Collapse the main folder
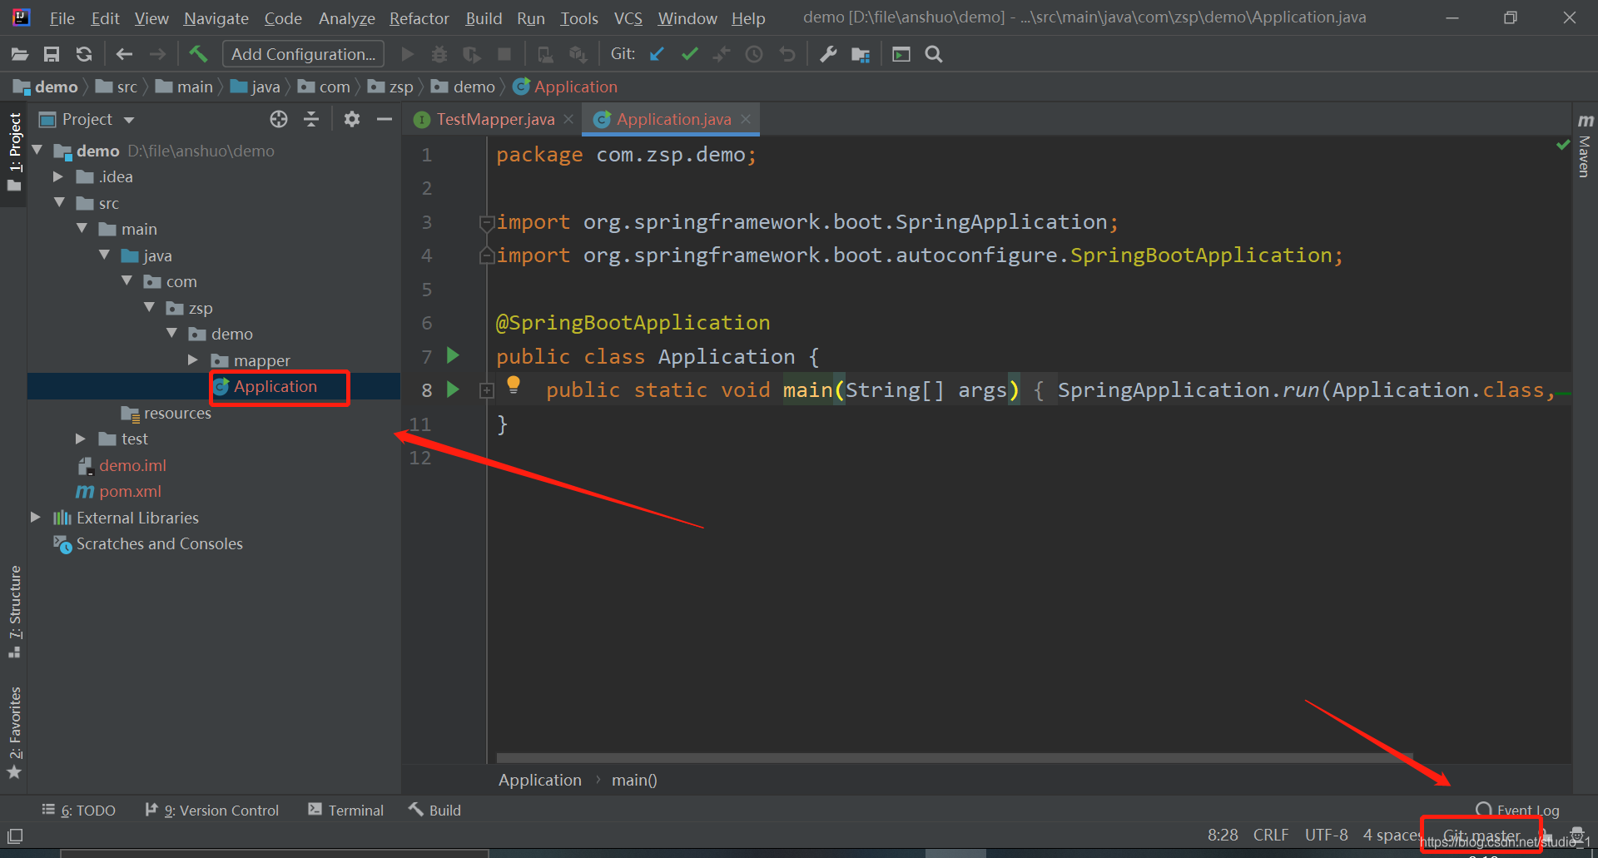 [82, 228]
